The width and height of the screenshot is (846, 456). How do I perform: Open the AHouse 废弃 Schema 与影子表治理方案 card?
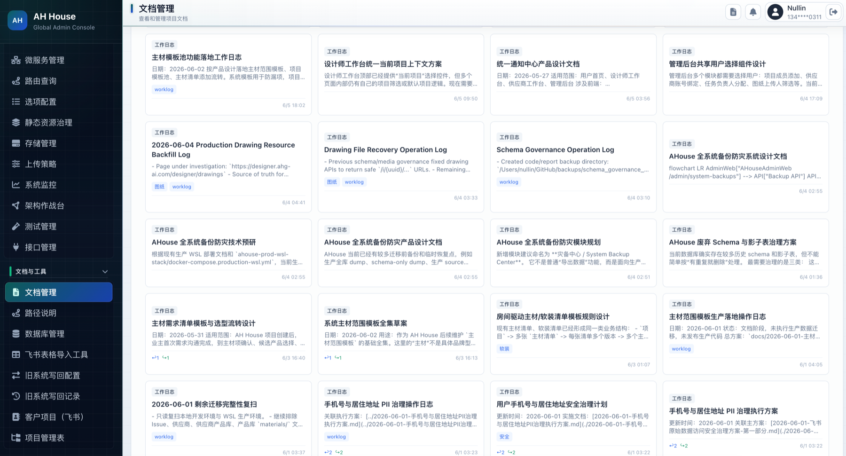tap(746, 252)
